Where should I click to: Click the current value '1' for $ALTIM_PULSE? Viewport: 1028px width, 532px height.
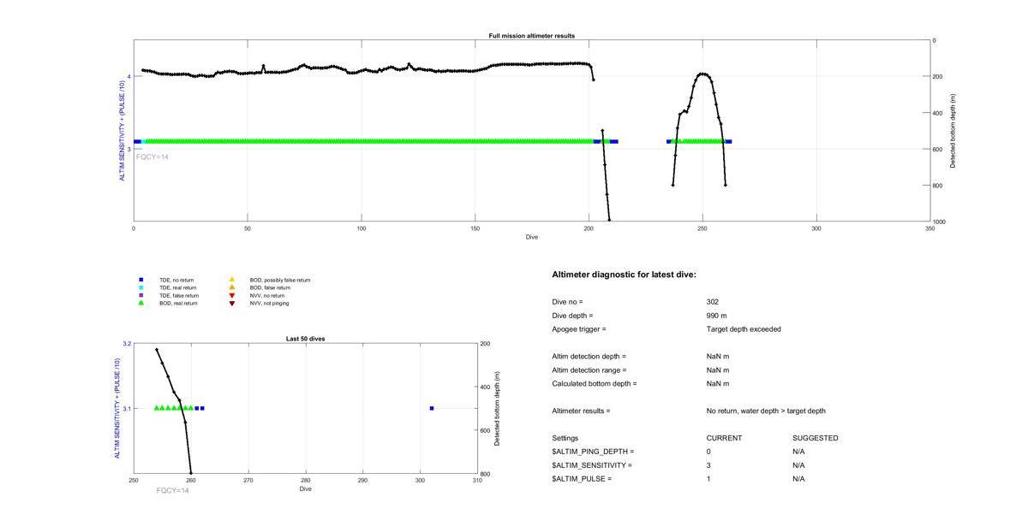(709, 479)
